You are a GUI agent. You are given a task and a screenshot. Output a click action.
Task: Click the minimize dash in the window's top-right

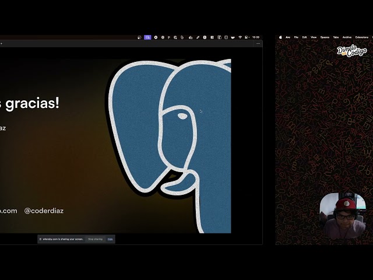click(x=258, y=44)
